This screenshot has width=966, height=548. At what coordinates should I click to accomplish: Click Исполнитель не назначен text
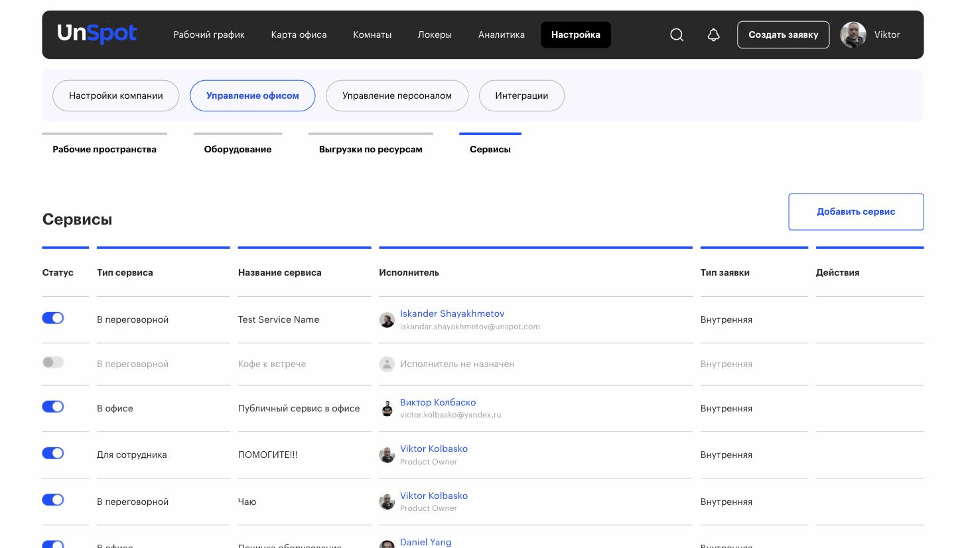[x=457, y=364]
